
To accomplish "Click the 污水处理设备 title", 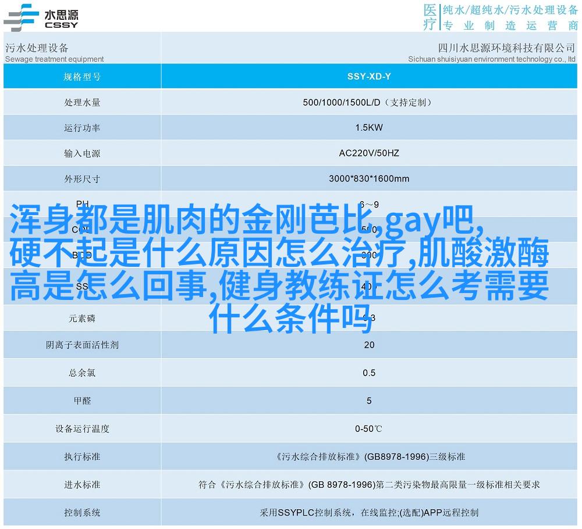I will (37, 48).
